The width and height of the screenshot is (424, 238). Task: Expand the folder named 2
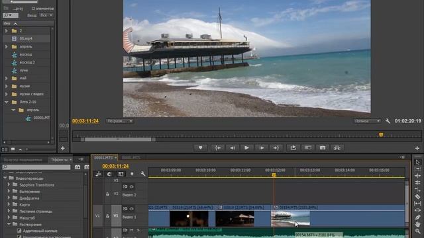tap(7, 31)
